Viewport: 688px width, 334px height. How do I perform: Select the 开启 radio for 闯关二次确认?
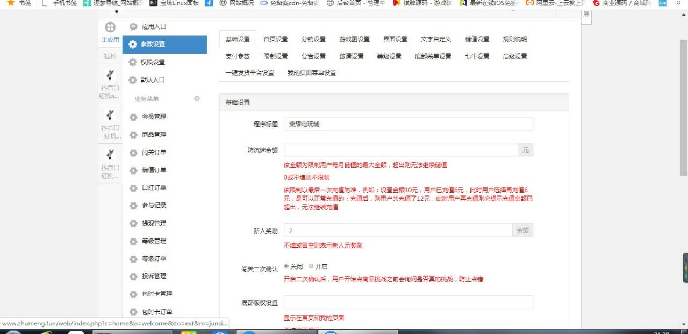311,266
